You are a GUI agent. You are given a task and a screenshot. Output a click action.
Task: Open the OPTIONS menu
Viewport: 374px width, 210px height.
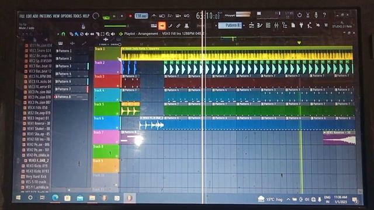coord(66,16)
